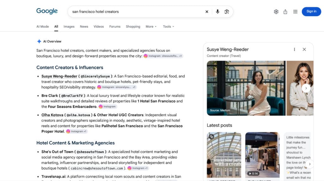Open the Instagram shesoutofto source chip

click(x=163, y=56)
